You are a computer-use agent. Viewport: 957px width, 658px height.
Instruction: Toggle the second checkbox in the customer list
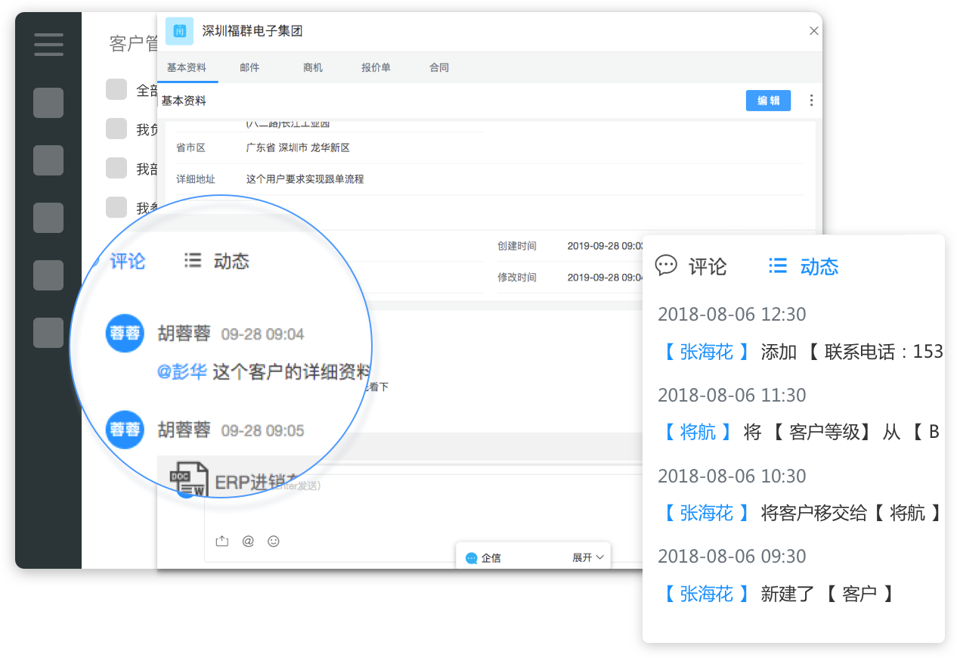tap(116, 129)
